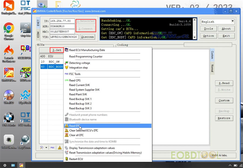Open ETK Admin BMW icon
Viewport: 243px width, 168px height.
point(9,119)
